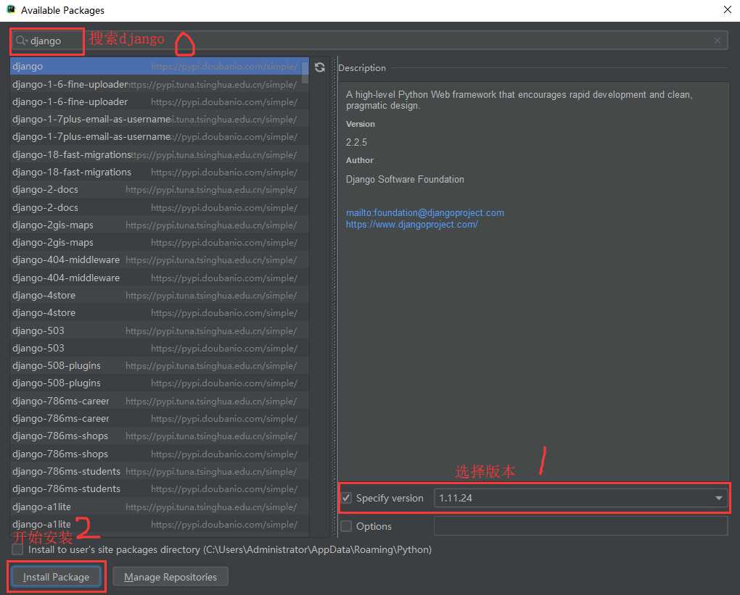Click the version number 2.2.5 text

point(356,142)
